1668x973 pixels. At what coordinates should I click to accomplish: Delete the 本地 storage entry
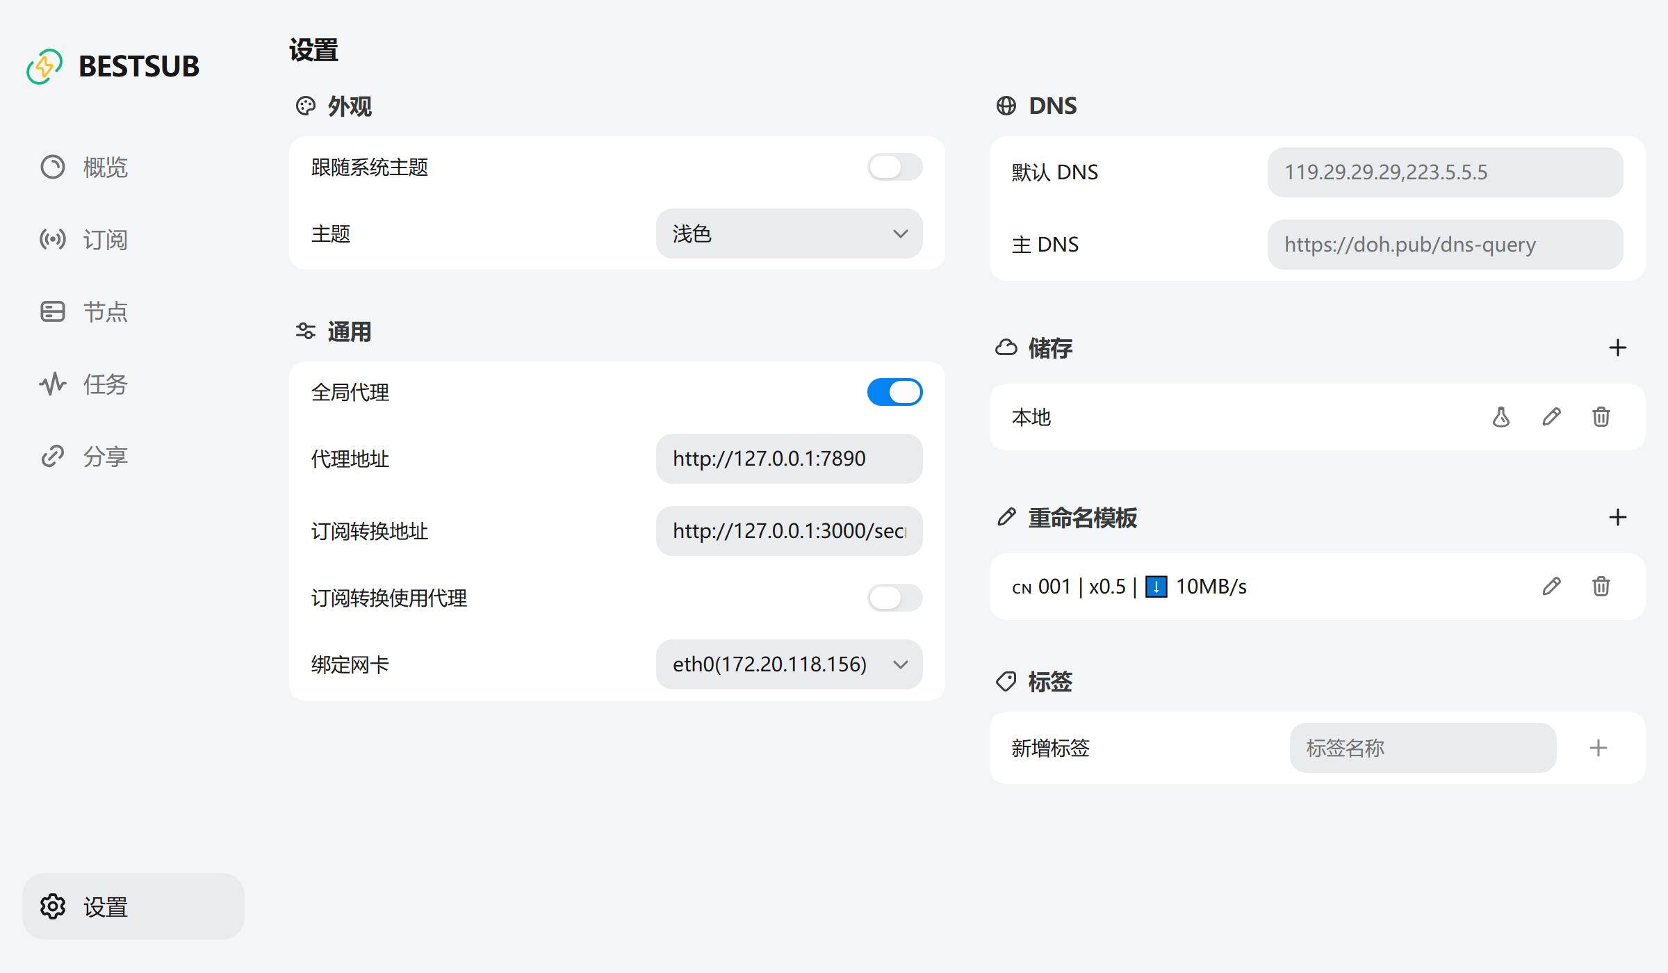click(x=1601, y=417)
